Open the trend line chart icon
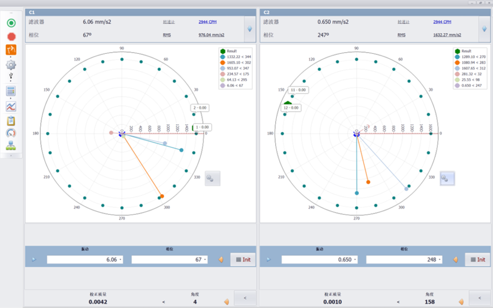This screenshot has height=308, width=493. pos(11,106)
